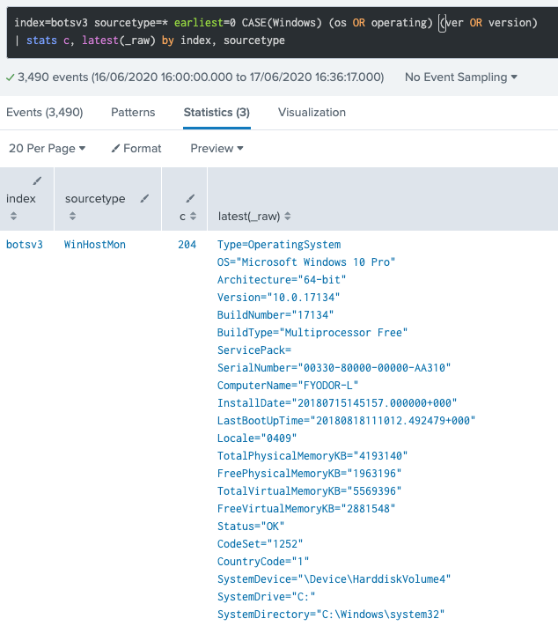
Task: Expand the 20 Per Page dropdown
Action: [47, 149]
